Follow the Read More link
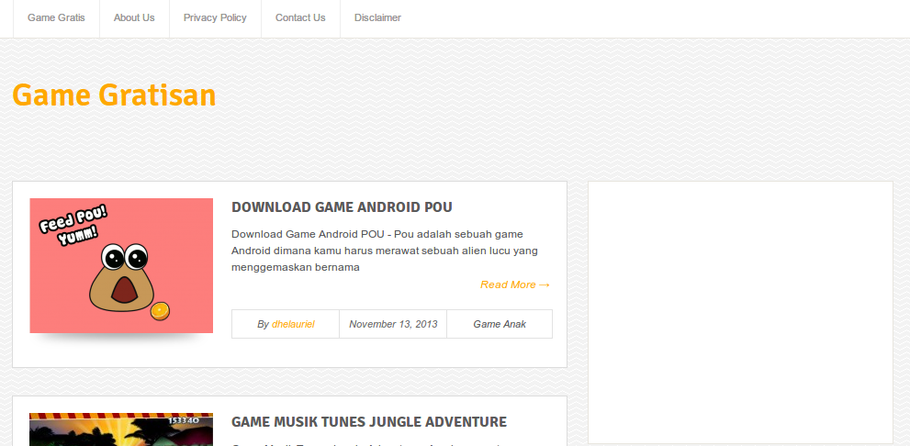This screenshot has height=446, width=910. point(508,284)
